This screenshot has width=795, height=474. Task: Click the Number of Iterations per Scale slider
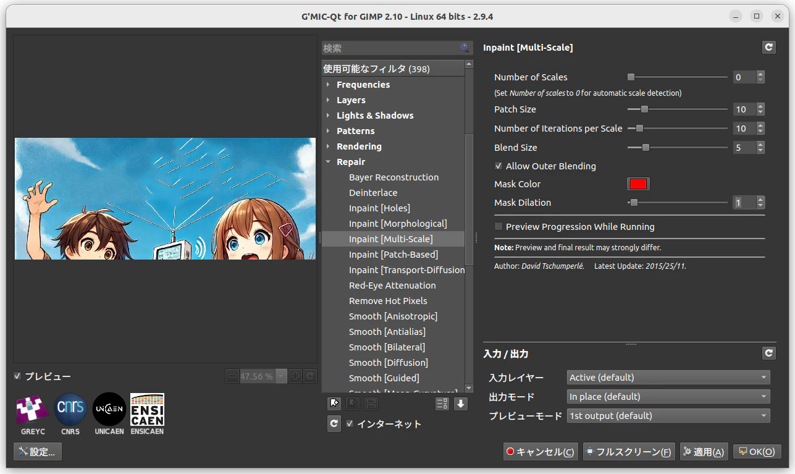[677, 129]
